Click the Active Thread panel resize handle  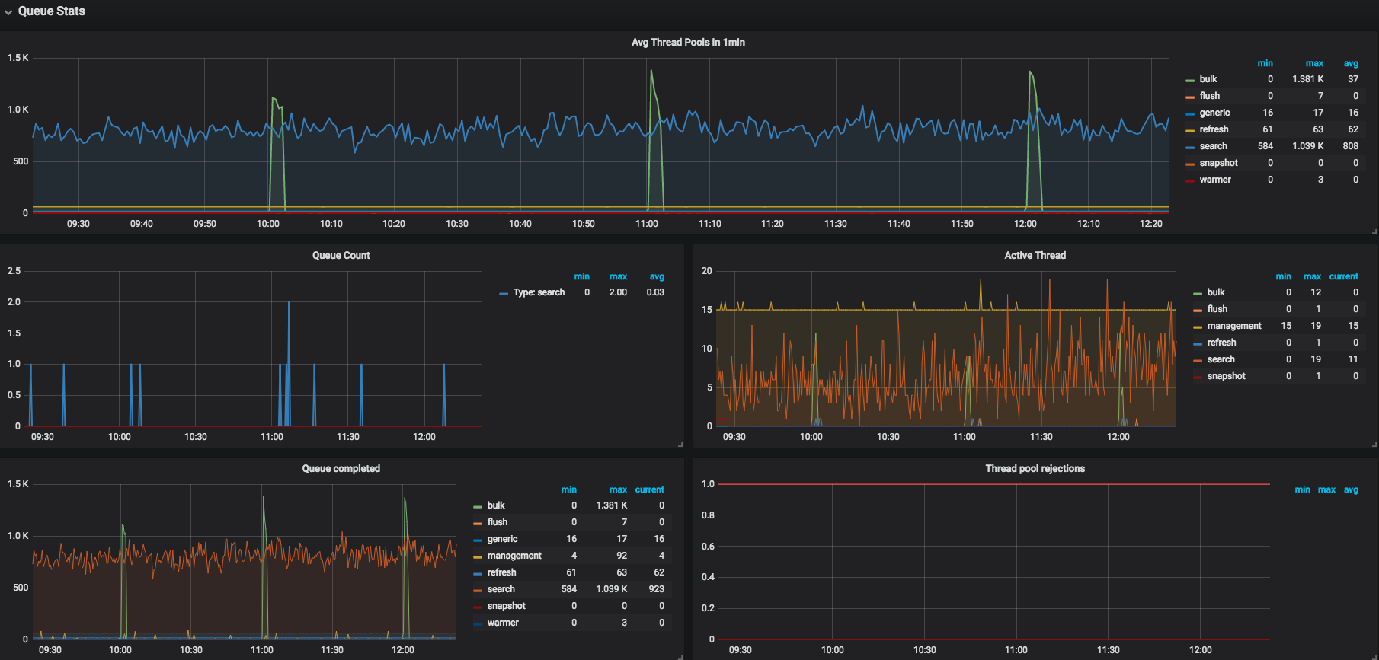pos(1374,444)
